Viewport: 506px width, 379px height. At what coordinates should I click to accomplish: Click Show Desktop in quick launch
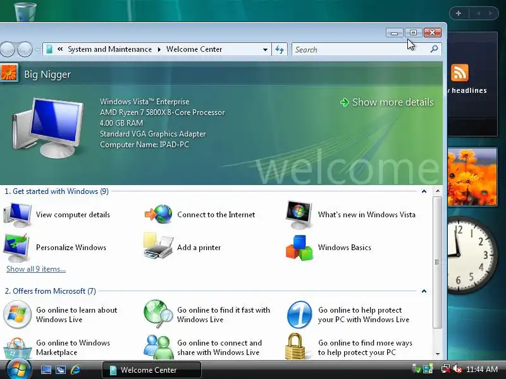[46, 370]
